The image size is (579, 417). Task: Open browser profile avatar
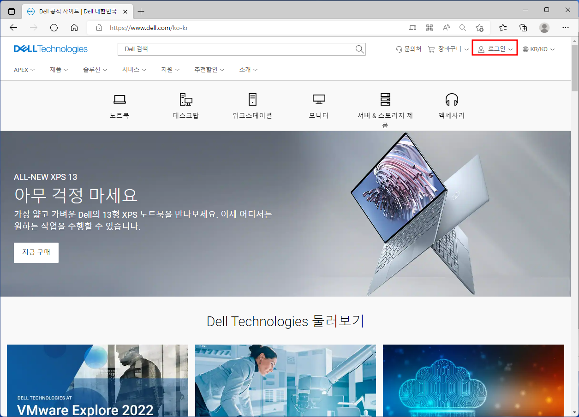coord(544,28)
